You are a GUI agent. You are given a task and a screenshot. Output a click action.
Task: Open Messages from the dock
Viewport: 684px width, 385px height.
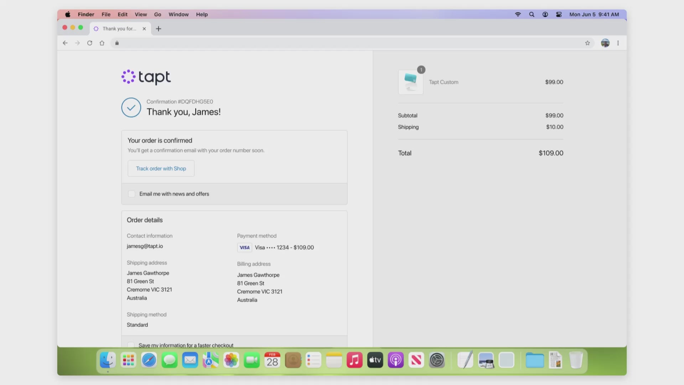pyautogui.click(x=170, y=360)
